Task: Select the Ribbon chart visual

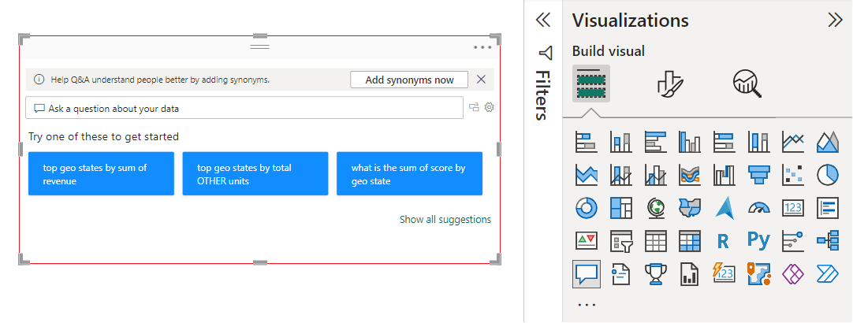Action: point(690,175)
